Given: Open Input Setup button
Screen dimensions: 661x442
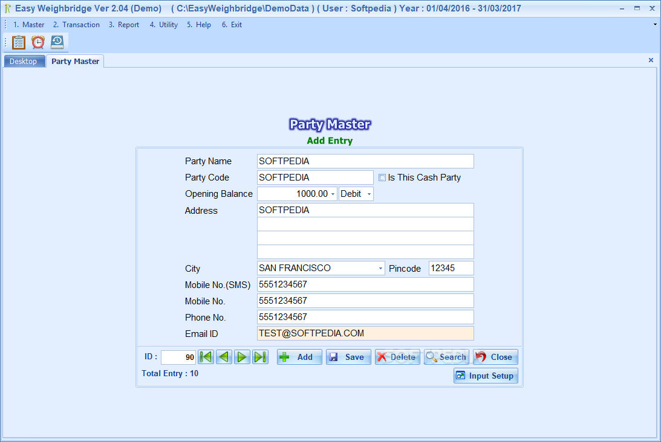Looking at the screenshot, I should click(486, 376).
